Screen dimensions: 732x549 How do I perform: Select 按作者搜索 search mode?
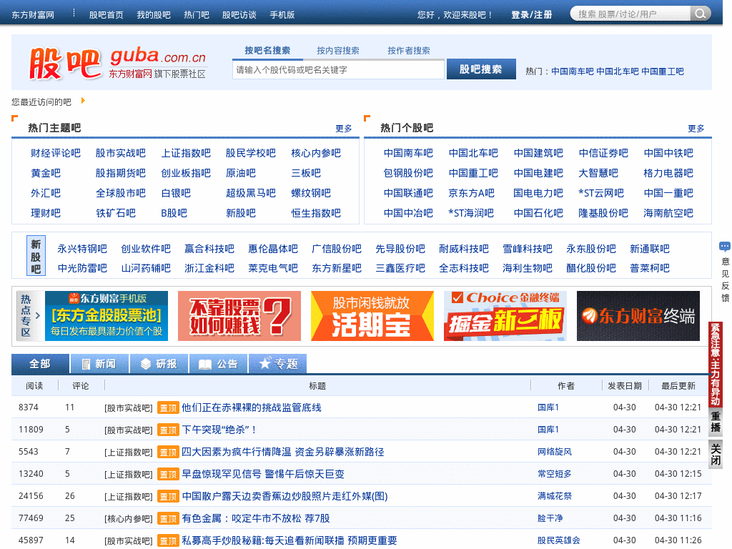click(408, 51)
